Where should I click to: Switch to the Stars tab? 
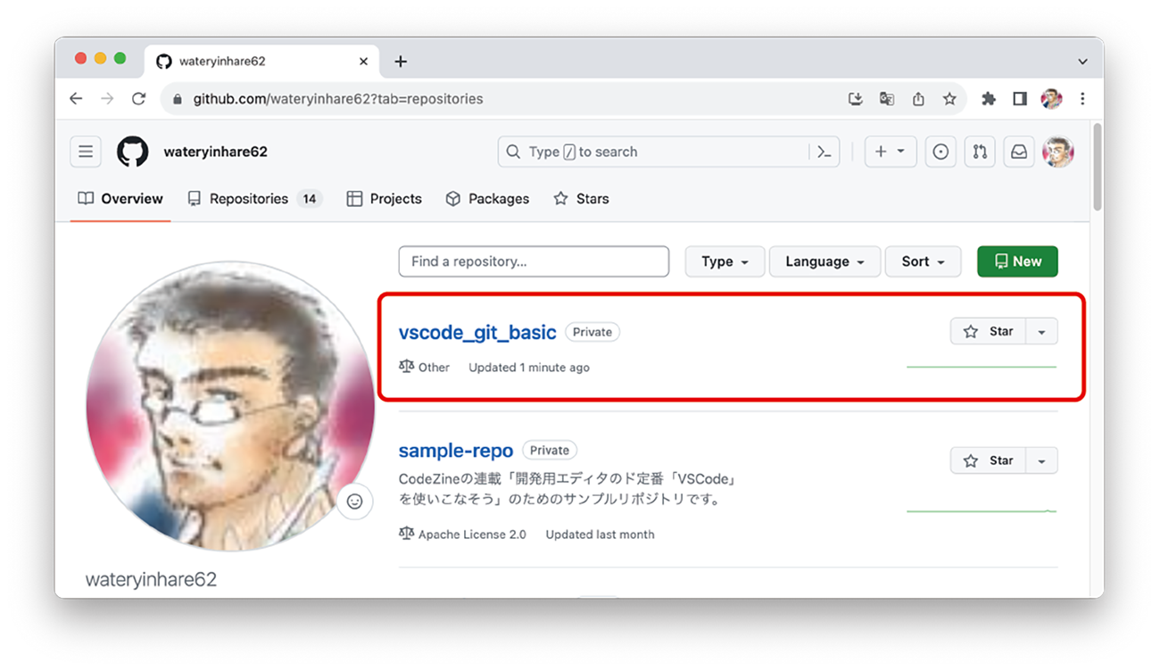[581, 199]
